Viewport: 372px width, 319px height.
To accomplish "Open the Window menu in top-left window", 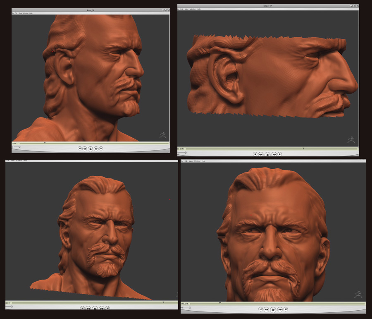I will (x=26, y=13).
